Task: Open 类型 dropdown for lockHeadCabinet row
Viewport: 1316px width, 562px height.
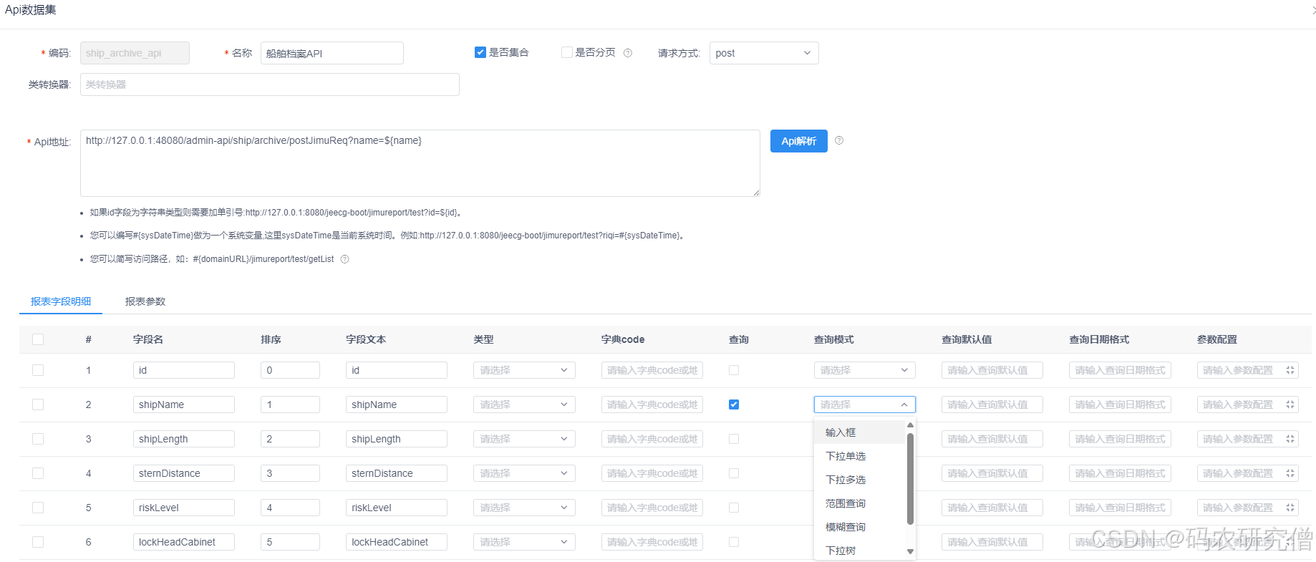Action: click(x=524, y=542)
